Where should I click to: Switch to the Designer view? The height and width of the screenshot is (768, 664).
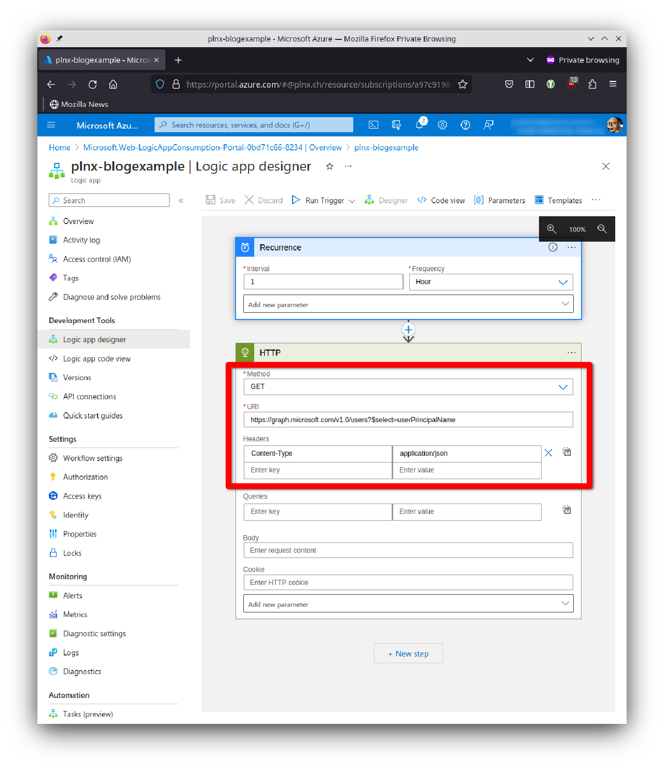[386, 200]
